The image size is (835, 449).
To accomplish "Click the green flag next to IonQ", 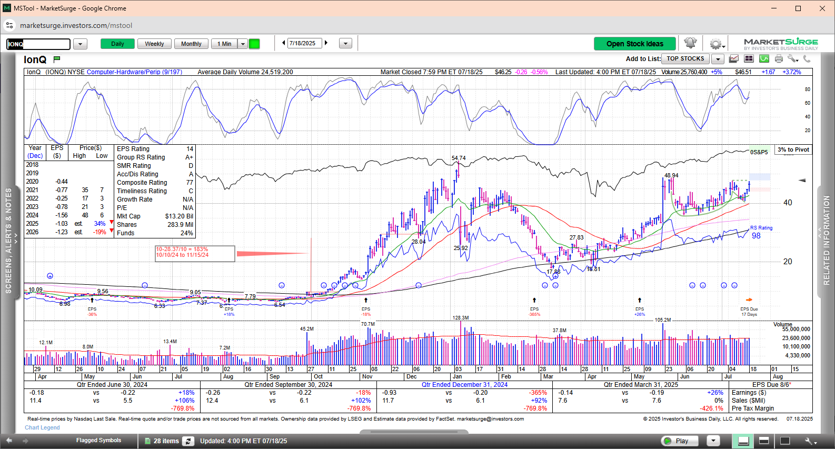I will [57, 59].
